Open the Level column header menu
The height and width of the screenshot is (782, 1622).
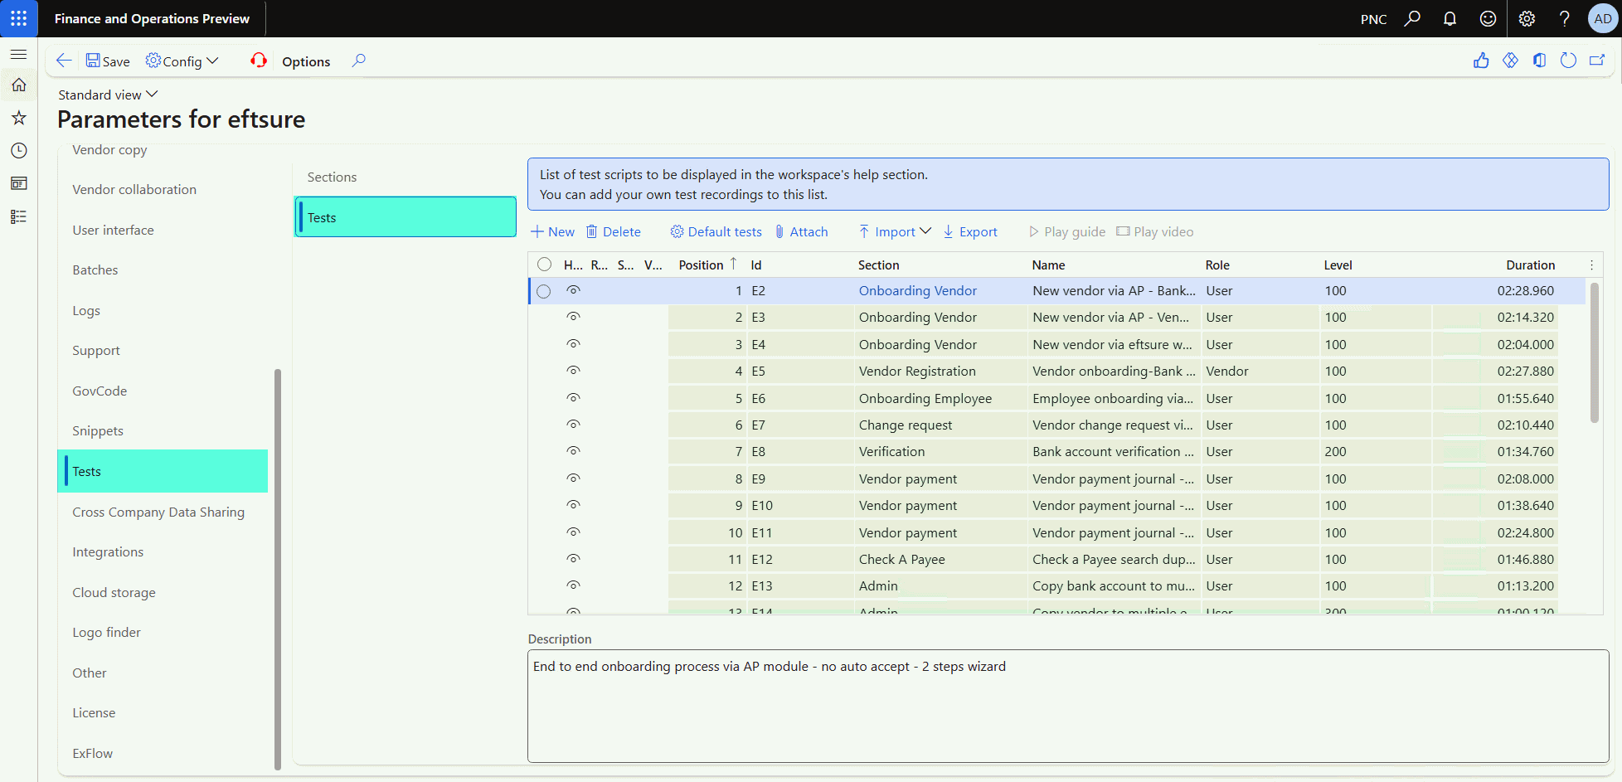1338,265
